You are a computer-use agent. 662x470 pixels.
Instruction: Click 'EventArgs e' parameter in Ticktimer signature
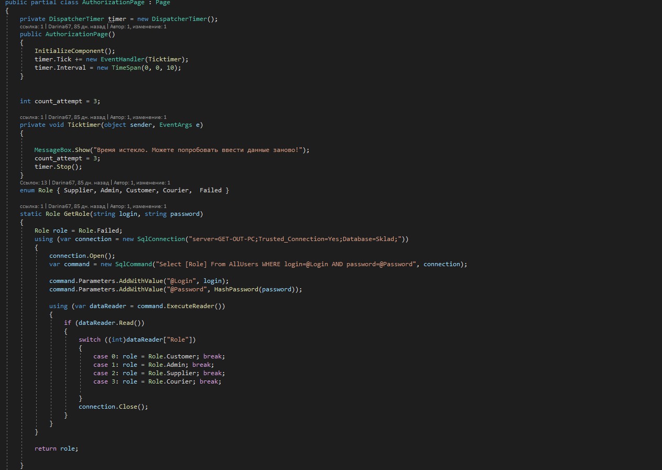coord(179,125)
